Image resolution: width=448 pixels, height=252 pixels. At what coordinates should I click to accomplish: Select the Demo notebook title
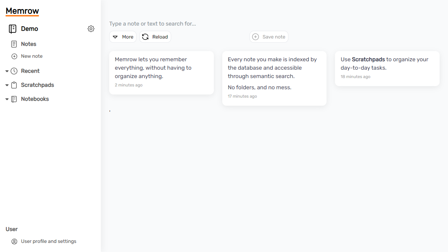[x=29, y=29]
